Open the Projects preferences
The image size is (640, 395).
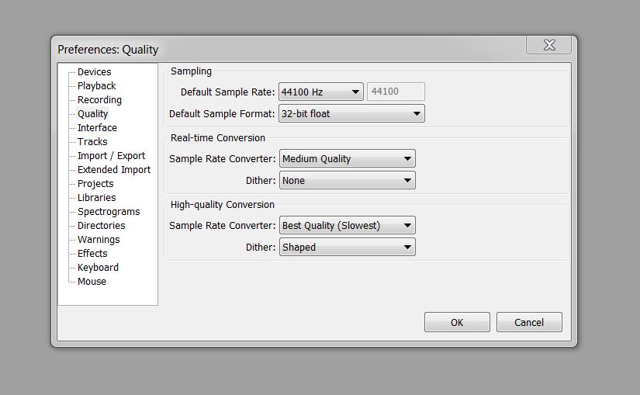tap(95, 183)
